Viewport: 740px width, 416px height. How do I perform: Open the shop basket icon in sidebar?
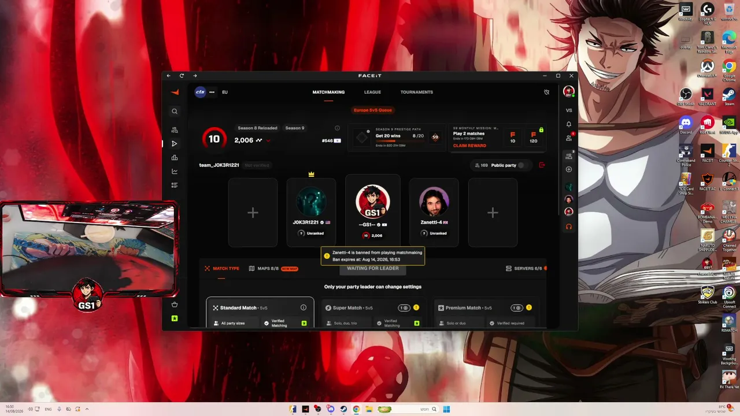coord(175,304)
